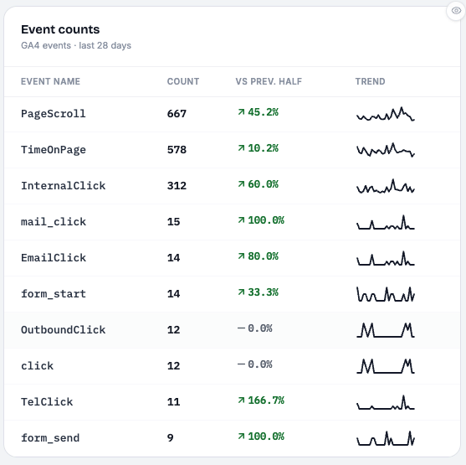Select the form_send event name

(x=50, y=438)
